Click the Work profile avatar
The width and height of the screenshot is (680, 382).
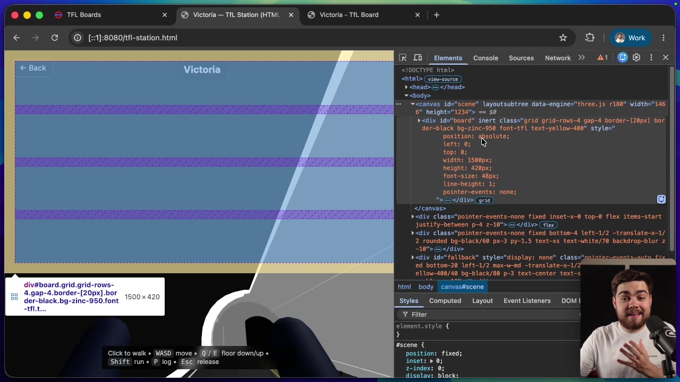coord(619,38)
